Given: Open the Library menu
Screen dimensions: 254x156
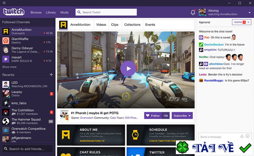Looking at the screenshot, I should click(51, 12).
